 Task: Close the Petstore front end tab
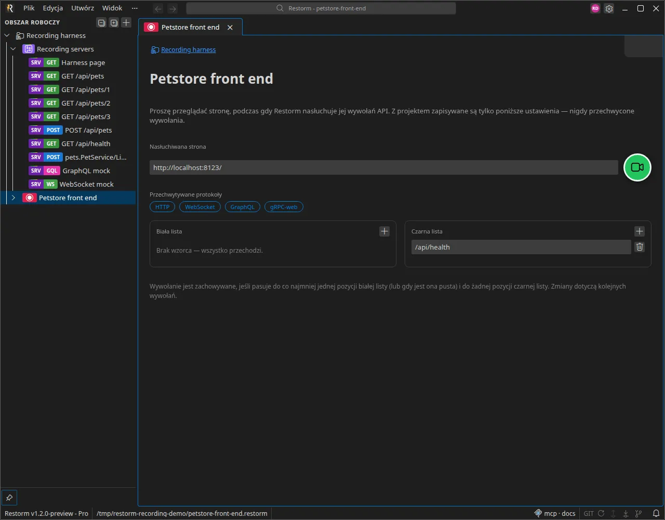click(230, 27)
